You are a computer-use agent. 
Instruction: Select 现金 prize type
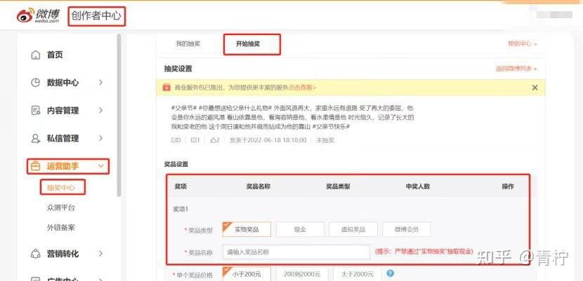(300, 229)
